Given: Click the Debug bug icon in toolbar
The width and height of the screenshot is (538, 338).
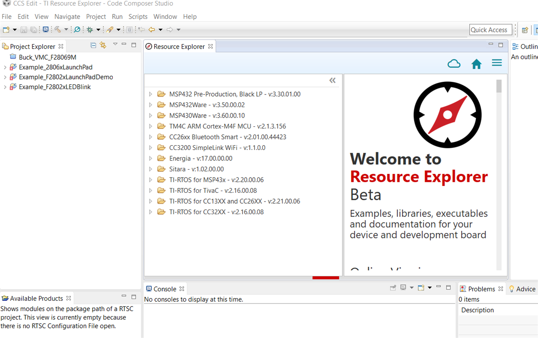Looking at the screenshot, I should [x=90, y=30].
